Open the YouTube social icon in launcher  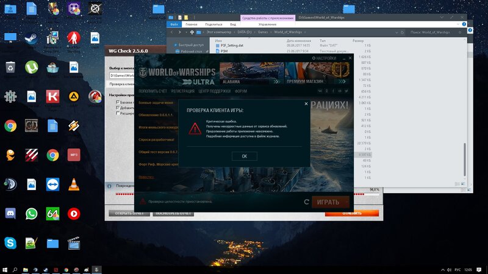[340, 91]
